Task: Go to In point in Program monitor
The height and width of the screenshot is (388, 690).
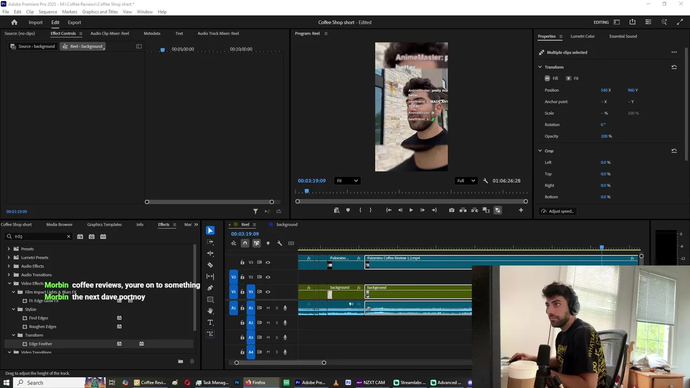Action: pos(389,210)
